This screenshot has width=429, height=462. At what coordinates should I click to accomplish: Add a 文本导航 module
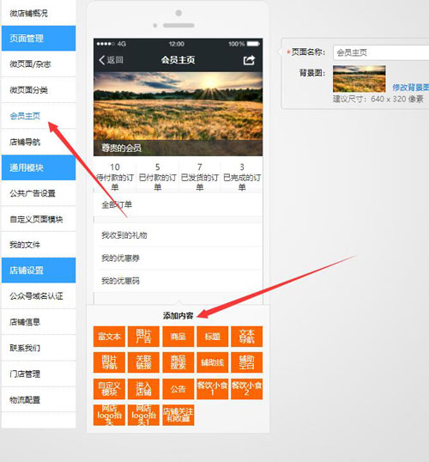point(247,337)
